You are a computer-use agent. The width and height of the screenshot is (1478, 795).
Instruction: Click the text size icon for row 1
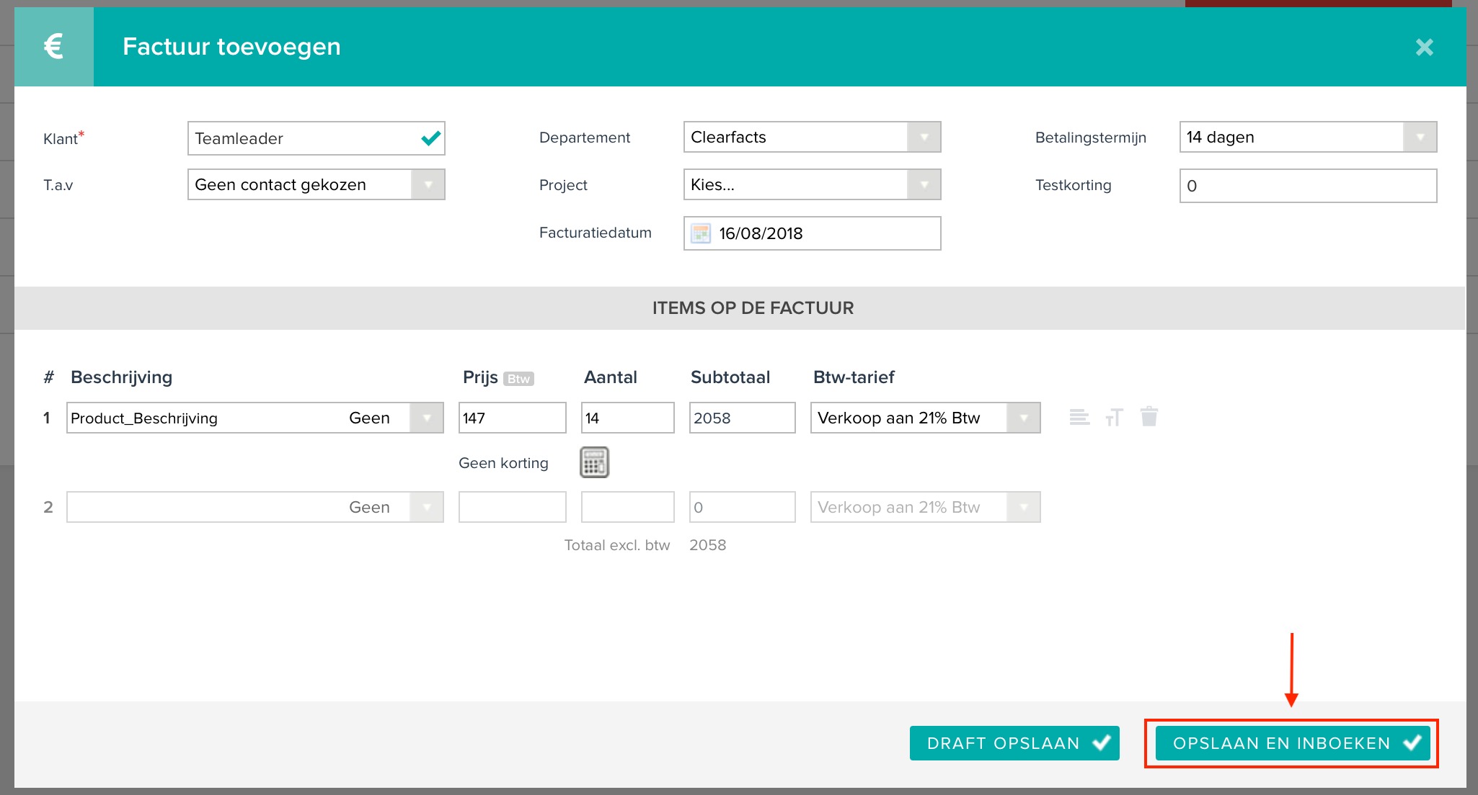[x=1114, y=417]
